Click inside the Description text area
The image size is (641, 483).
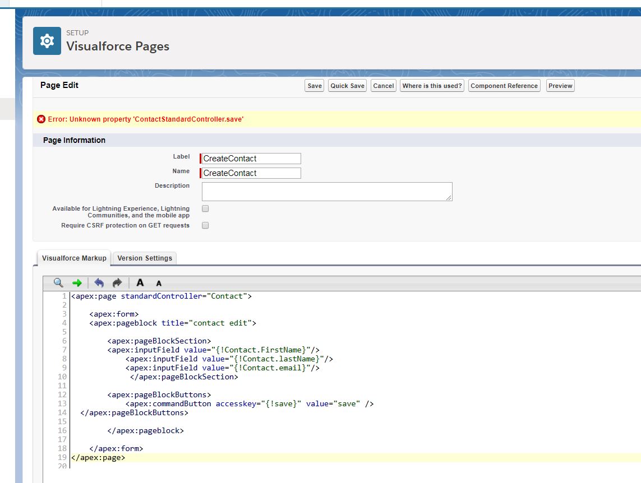coord(326,191)
